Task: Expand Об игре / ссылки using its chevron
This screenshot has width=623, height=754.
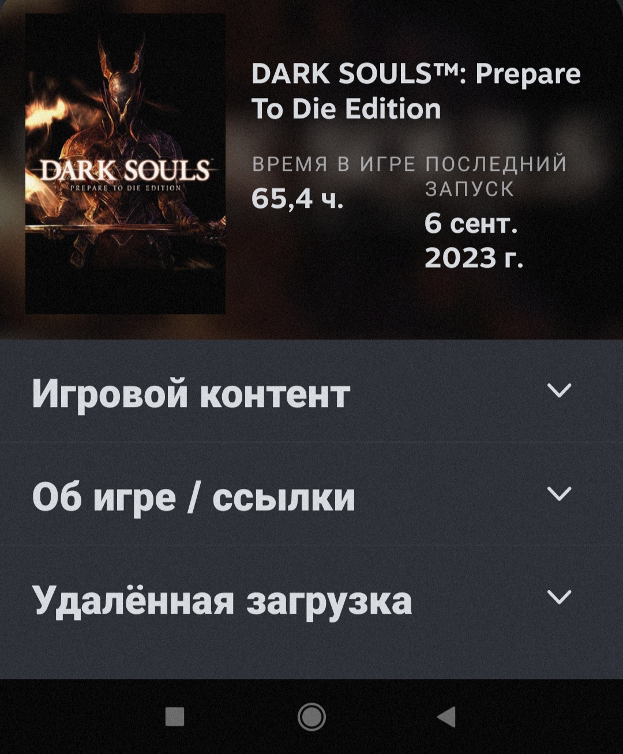Action: [559, 494]
